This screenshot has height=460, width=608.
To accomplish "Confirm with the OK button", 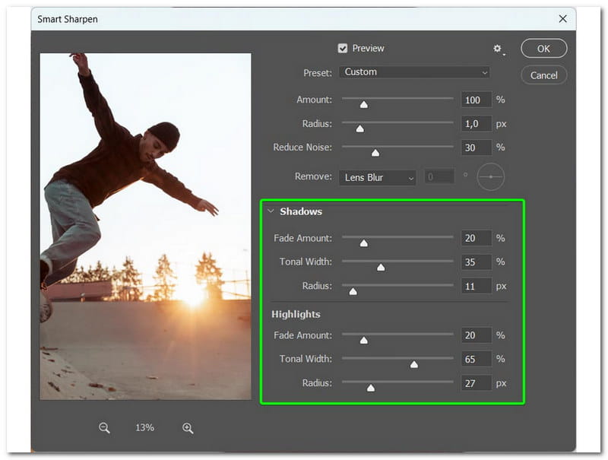I will point(543,49).
